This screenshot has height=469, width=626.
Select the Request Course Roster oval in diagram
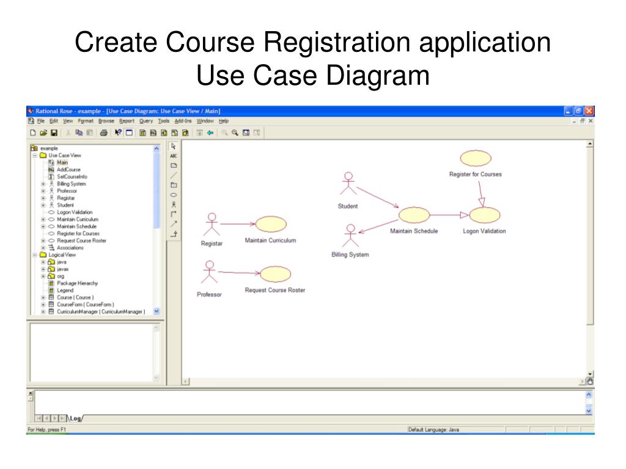pyautogui.click(x=275, y=274)
